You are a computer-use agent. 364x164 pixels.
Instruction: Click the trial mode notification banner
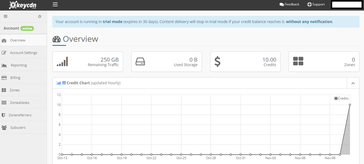pyautogui.click(x=206, y=22)
